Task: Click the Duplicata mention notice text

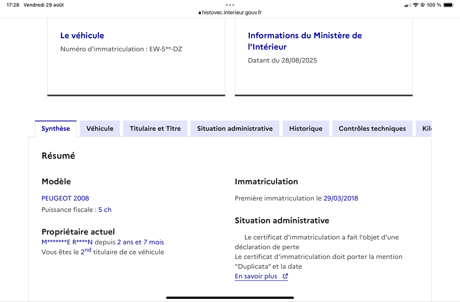Action: [x=319, y=261]
